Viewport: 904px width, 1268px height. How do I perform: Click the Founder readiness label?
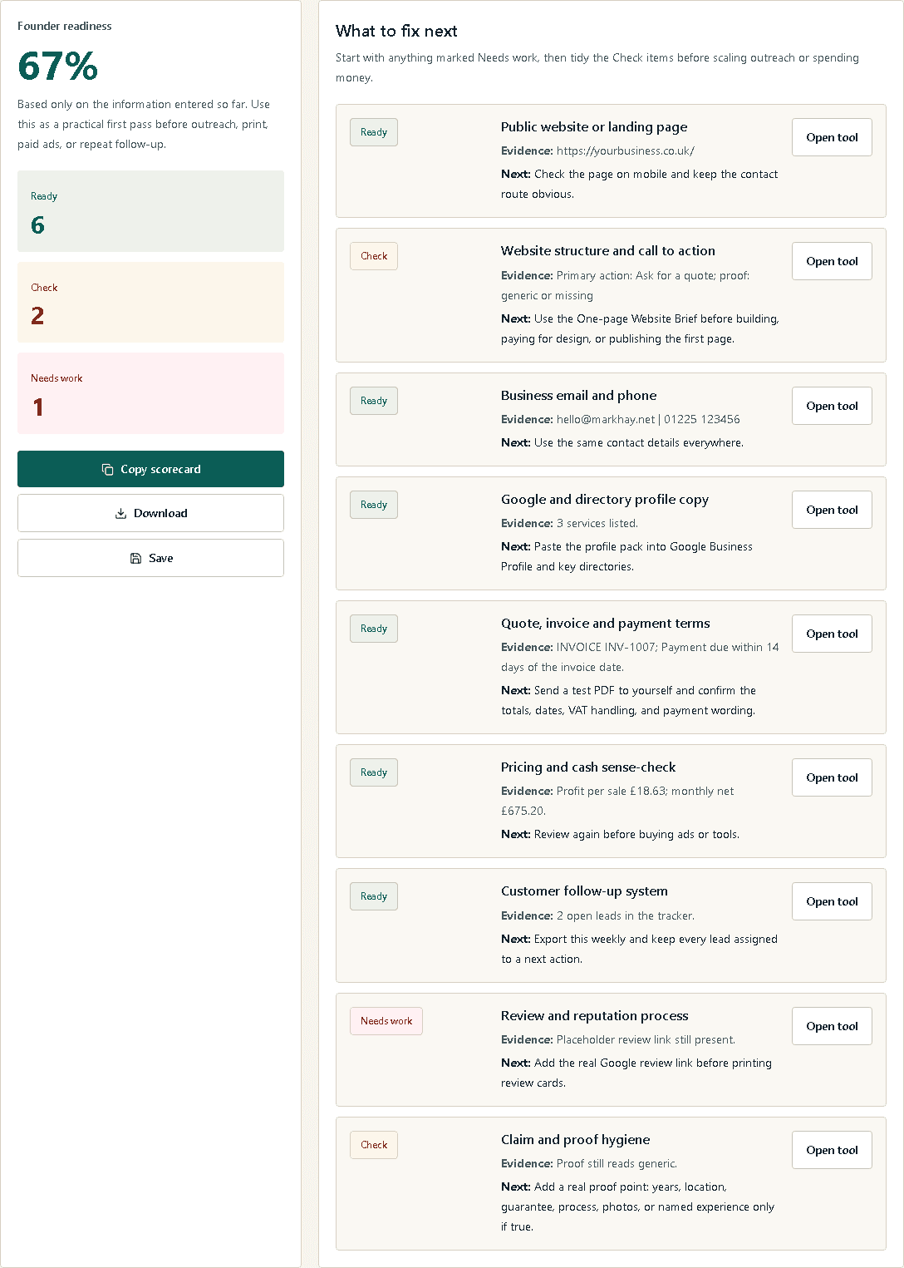coord(65,26)
